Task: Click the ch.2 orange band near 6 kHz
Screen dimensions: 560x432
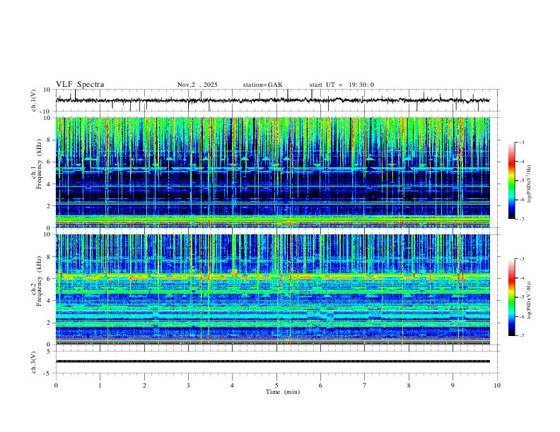Action: click(x=272, y=277)
